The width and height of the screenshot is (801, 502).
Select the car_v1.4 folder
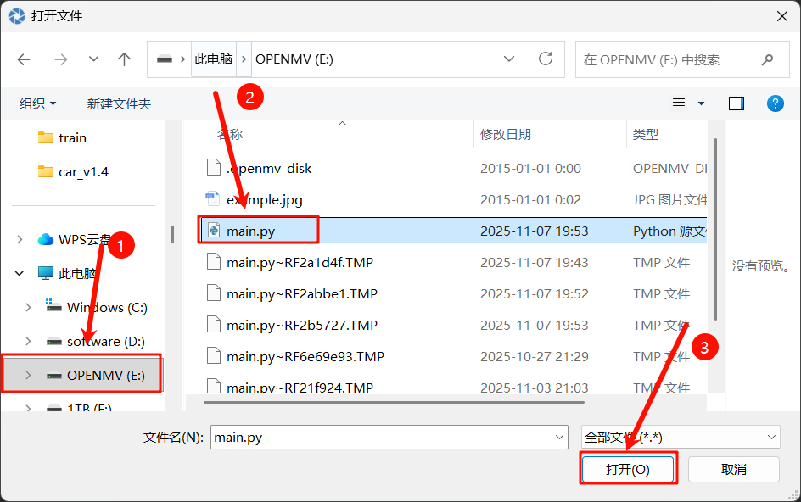(84, 171)
